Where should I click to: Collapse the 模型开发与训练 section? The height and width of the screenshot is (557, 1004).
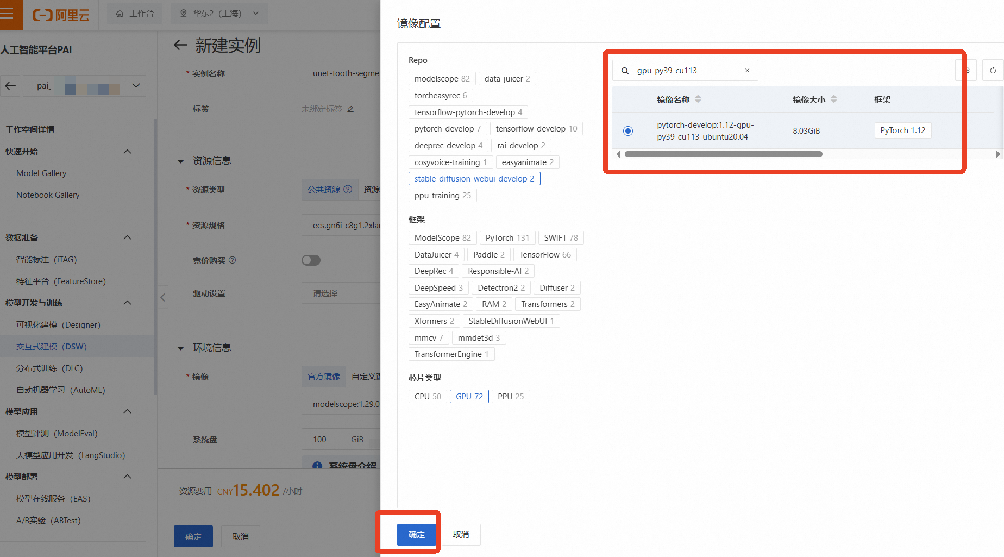click(128, 303)
